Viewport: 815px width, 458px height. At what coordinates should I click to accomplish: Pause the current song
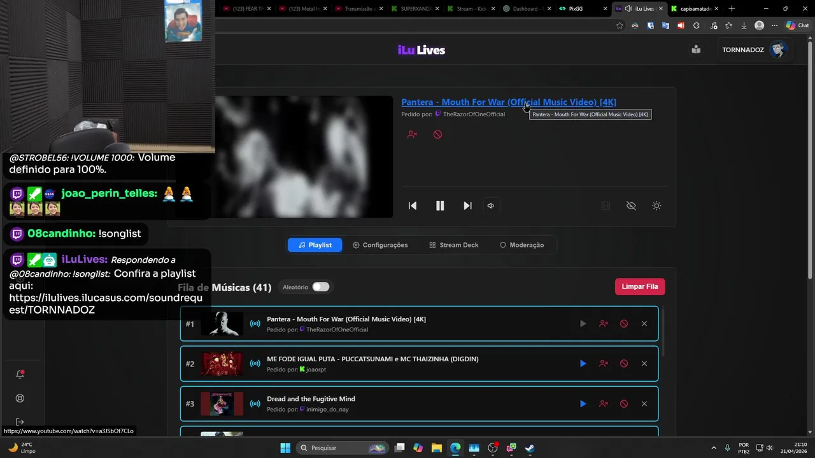440,205
